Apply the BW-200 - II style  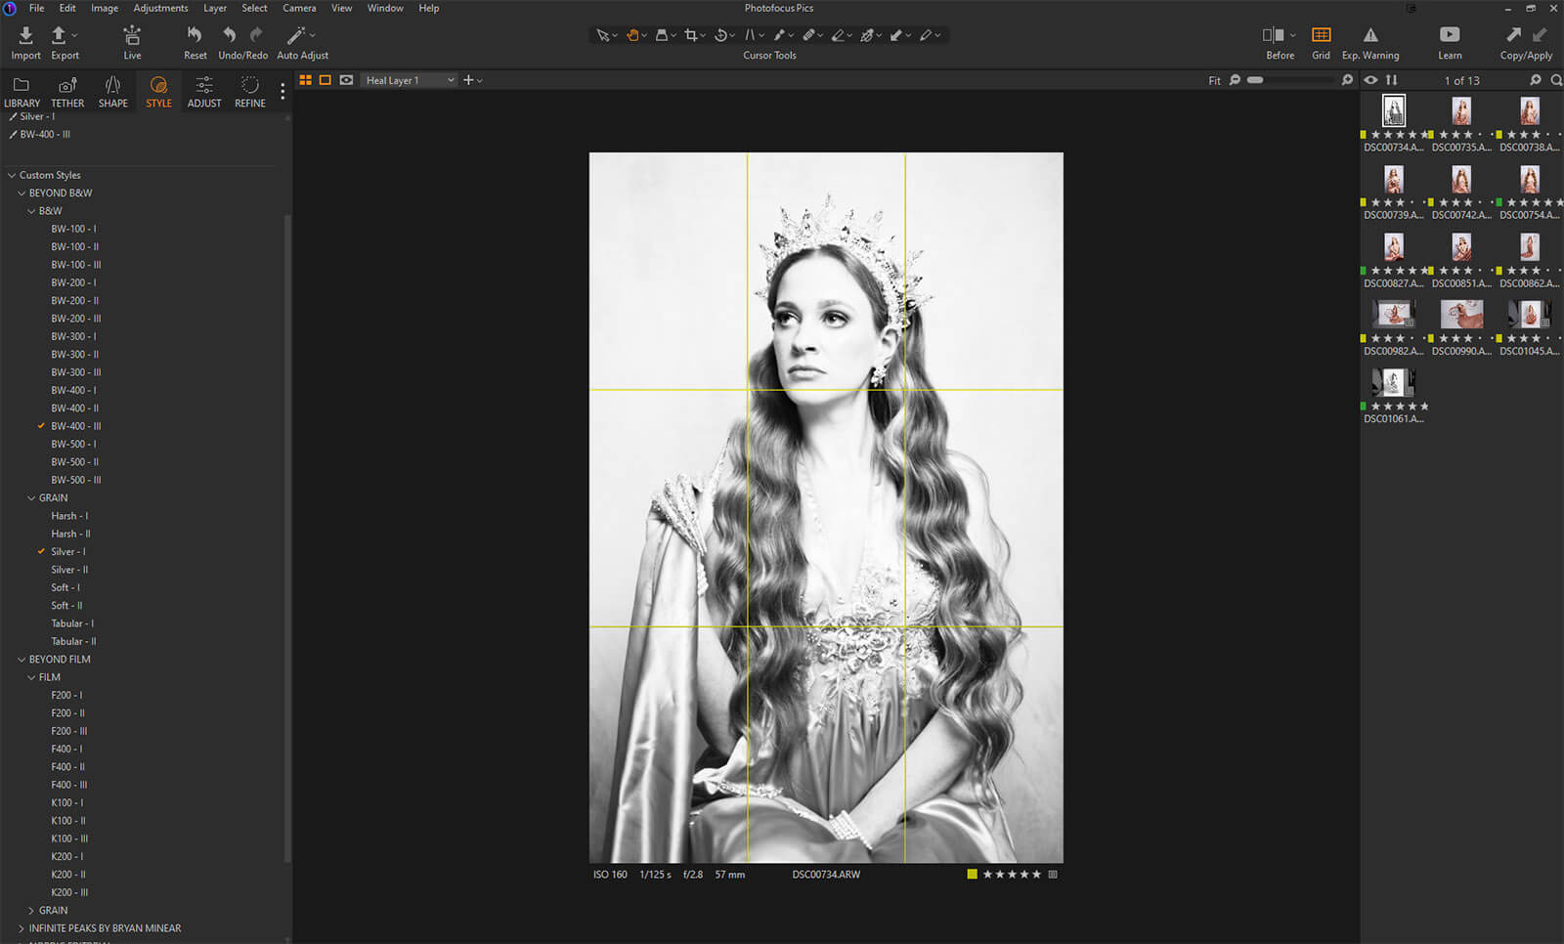tap(74, 301)
